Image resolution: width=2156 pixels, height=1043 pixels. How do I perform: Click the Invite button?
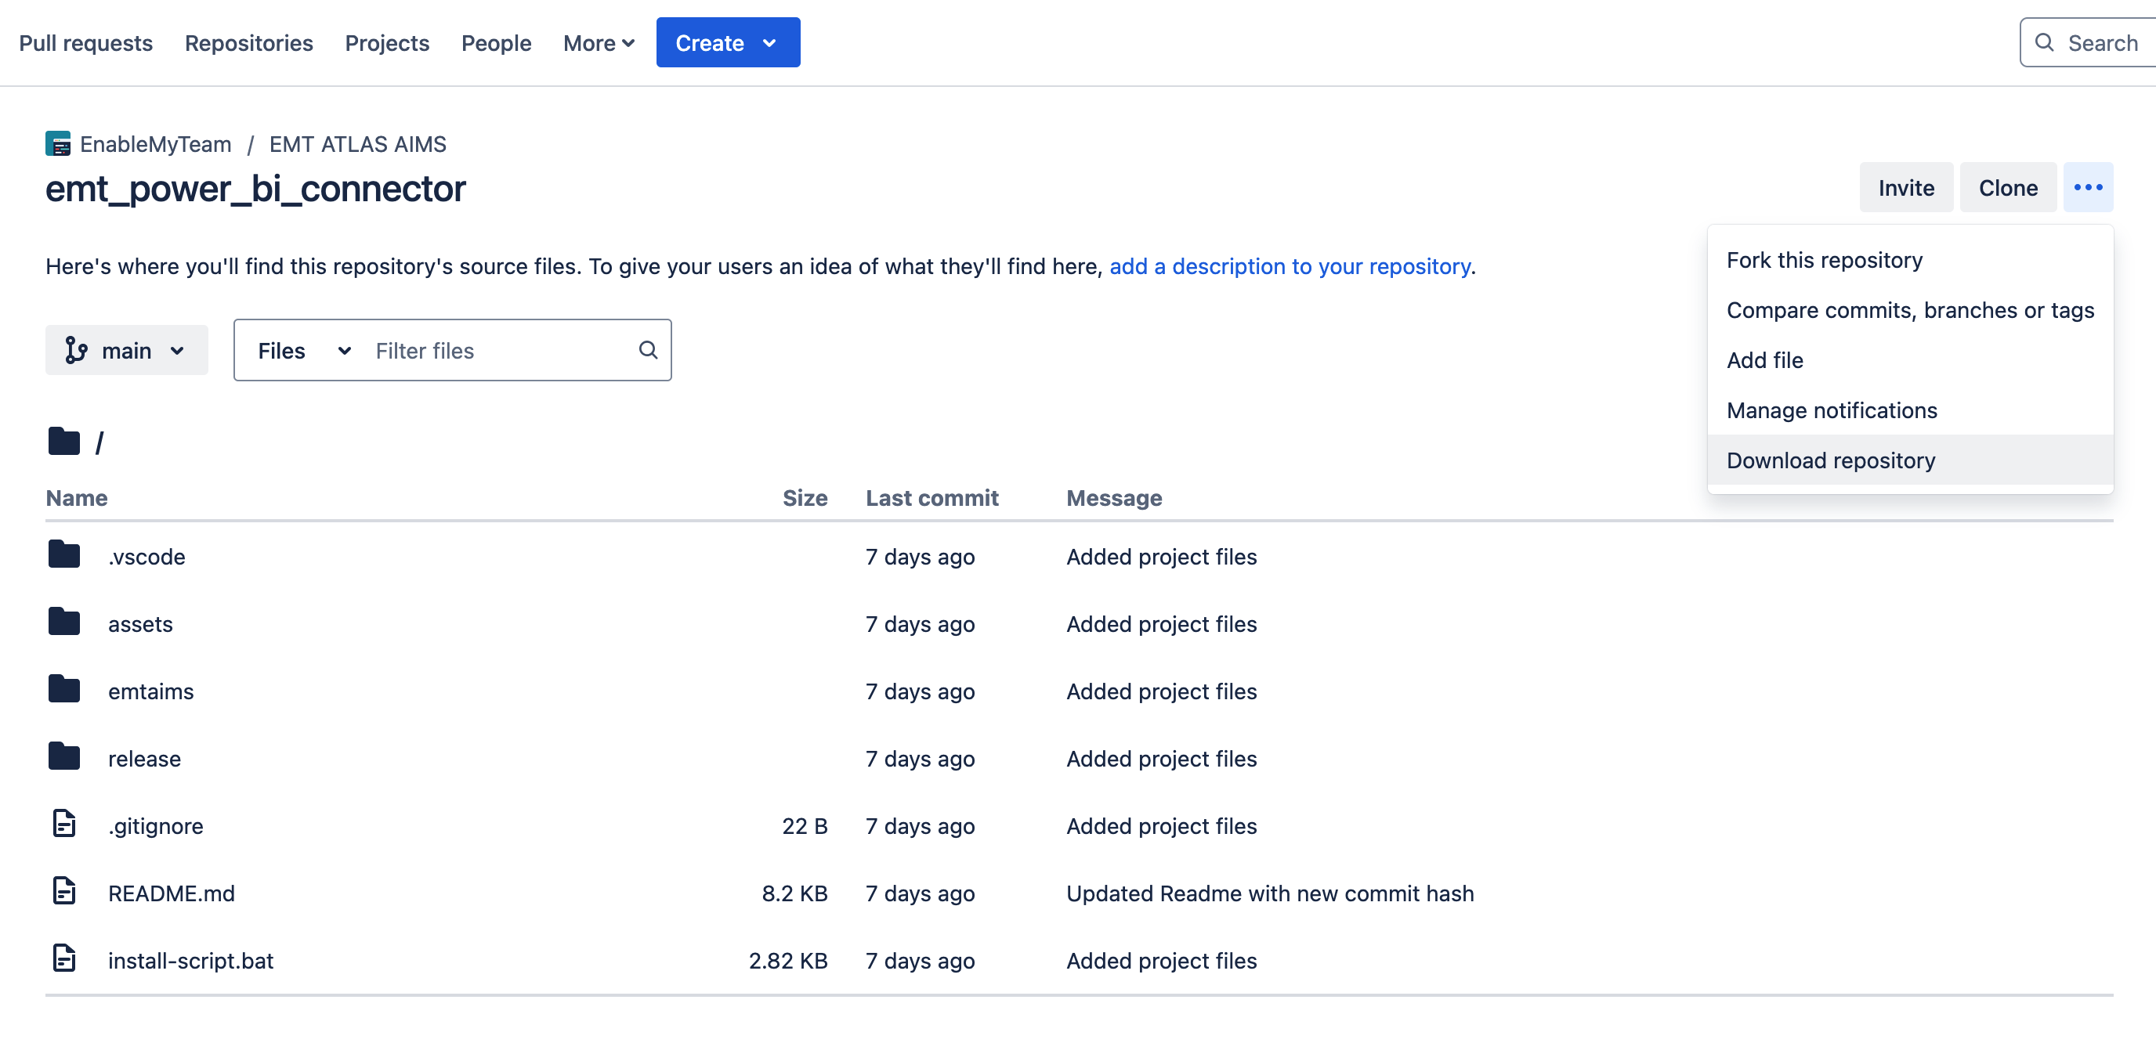click(x=1905, y=187)
